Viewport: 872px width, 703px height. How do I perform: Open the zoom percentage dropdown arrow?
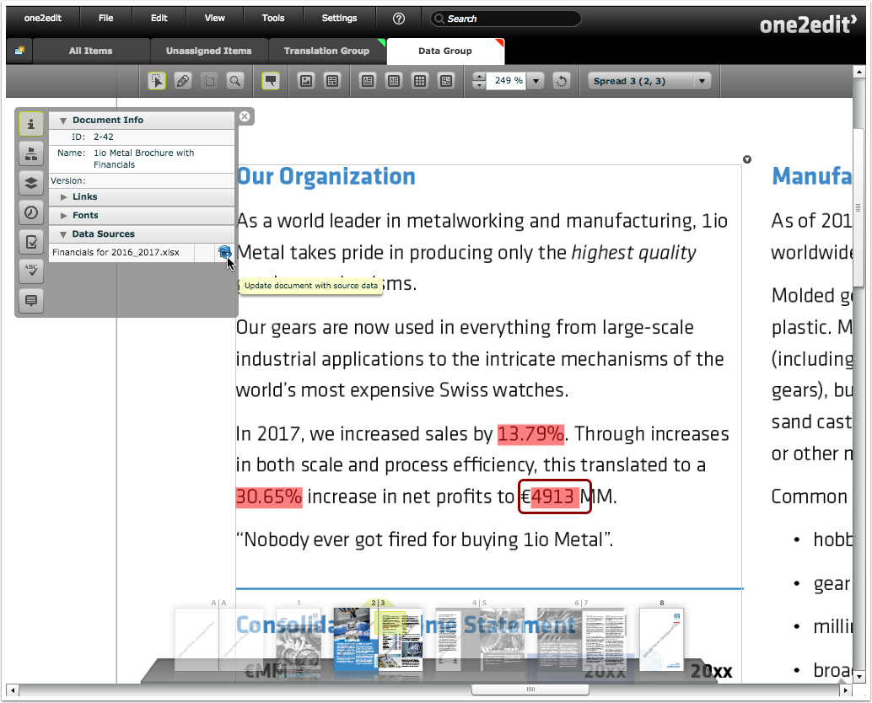[x=536, y=81]
